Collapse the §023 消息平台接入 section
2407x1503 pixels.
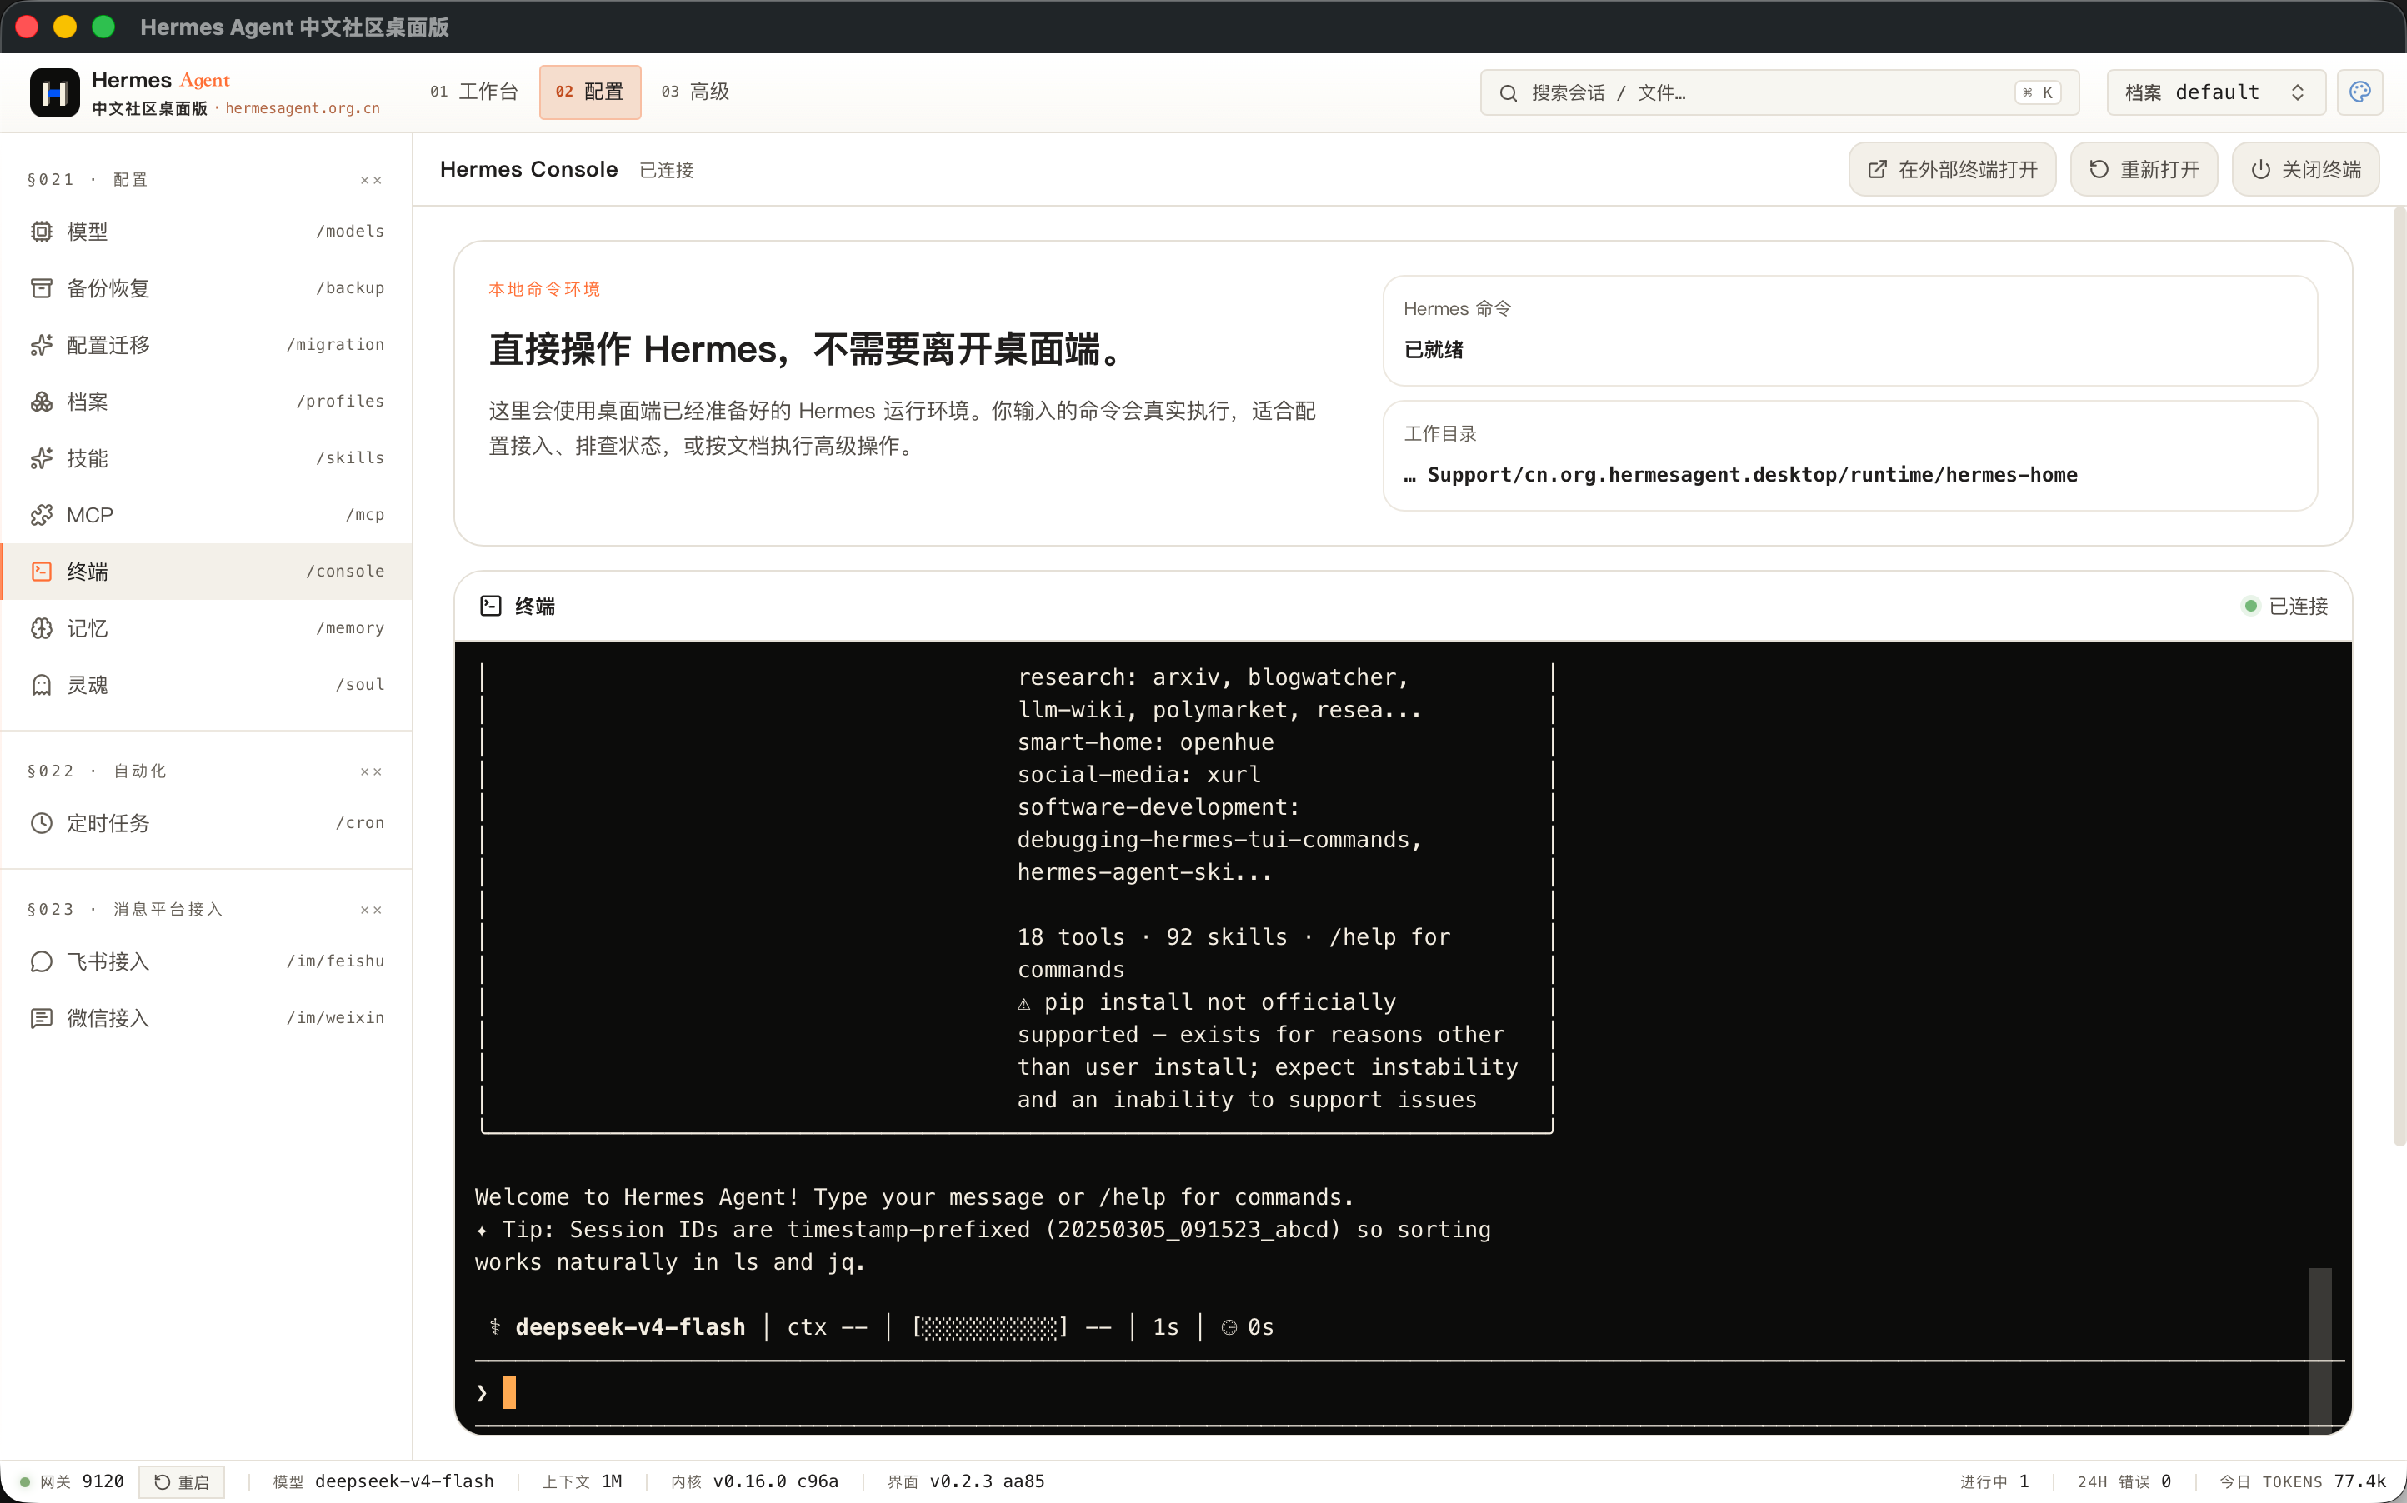371,910
